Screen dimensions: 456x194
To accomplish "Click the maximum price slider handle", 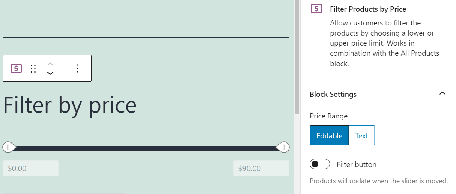I will pyautogui.click(x=283, y=147).
